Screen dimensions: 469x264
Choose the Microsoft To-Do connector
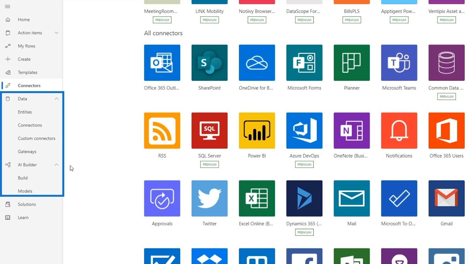click(x=399, y=198)
